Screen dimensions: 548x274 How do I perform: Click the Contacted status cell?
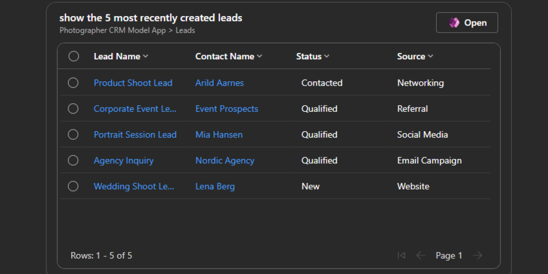coord(322,83)
